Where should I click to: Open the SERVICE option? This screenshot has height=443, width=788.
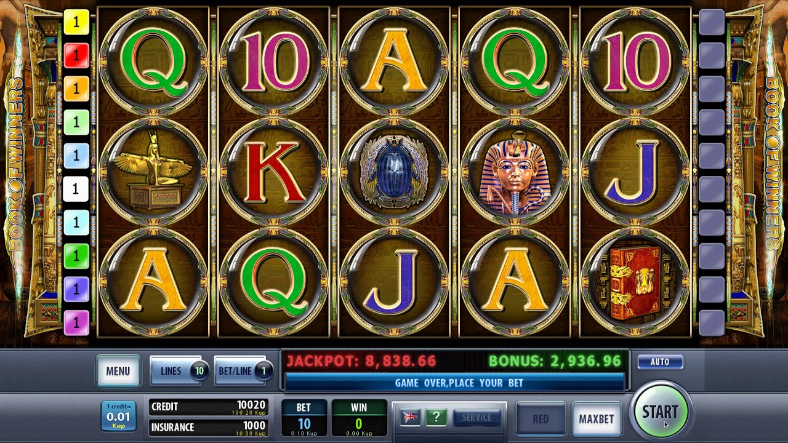[476, 418]
